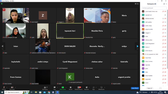168x94 pixels.
Task: Click Faisal Muiz camera icon in list
Action: (165, 58)
